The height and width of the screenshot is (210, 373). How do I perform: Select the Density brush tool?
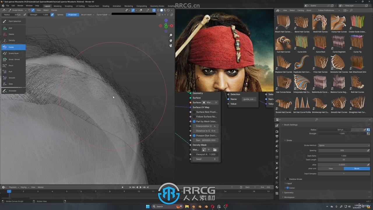[x=13, y=40]
